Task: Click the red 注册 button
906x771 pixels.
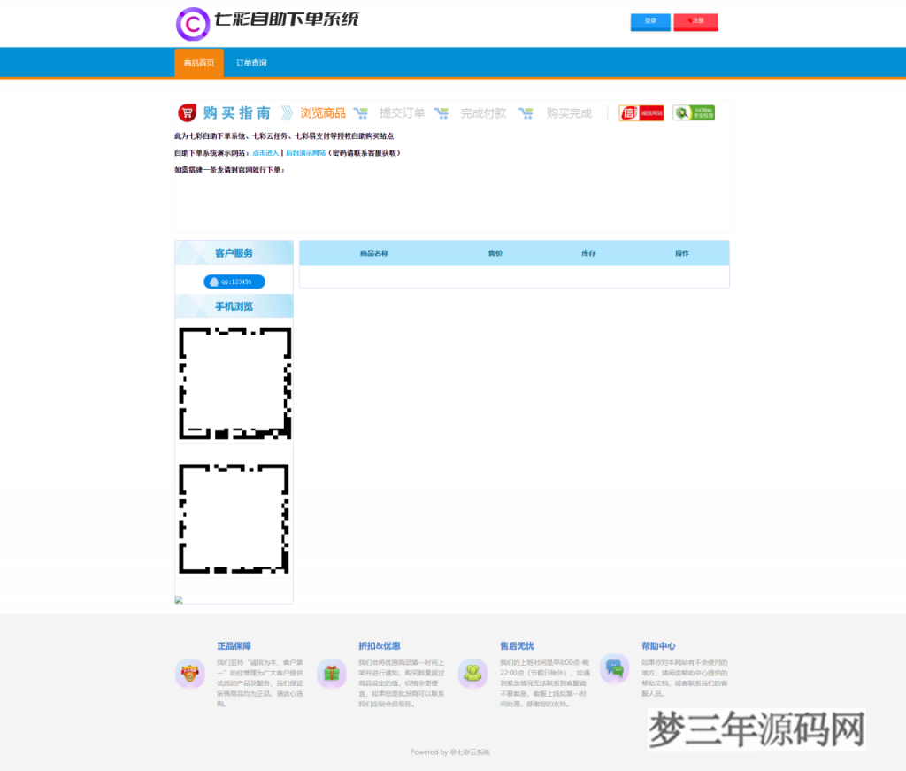Action: pos(695,22)
